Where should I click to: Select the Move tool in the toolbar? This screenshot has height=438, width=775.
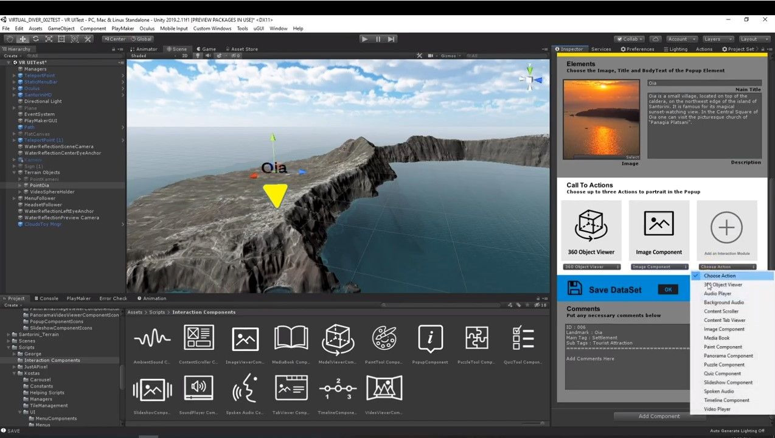23,39
